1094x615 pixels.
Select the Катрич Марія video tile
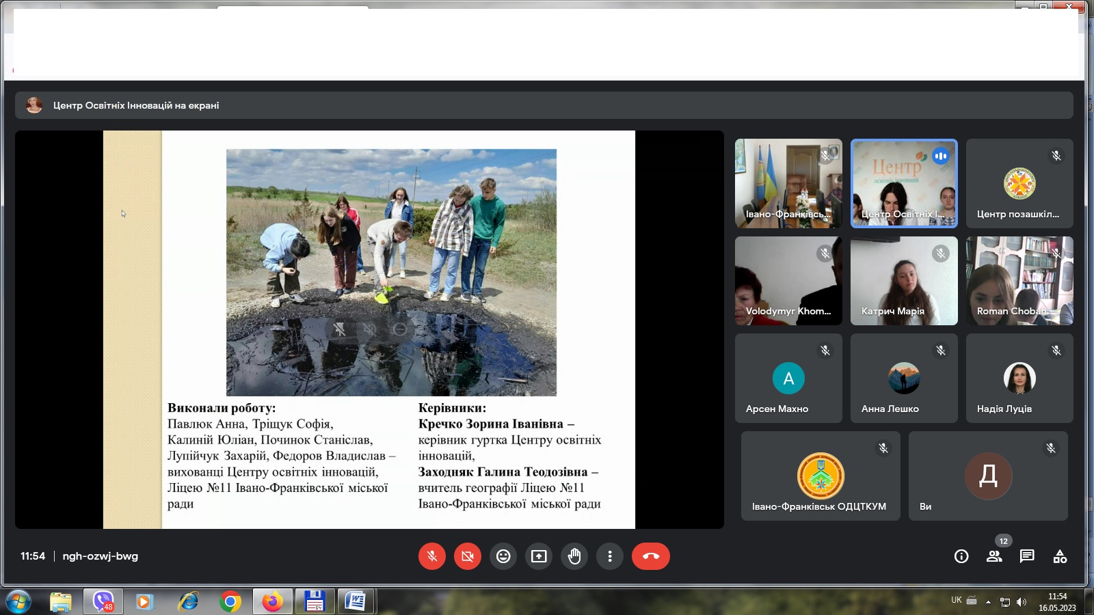(x=904, y=281)
